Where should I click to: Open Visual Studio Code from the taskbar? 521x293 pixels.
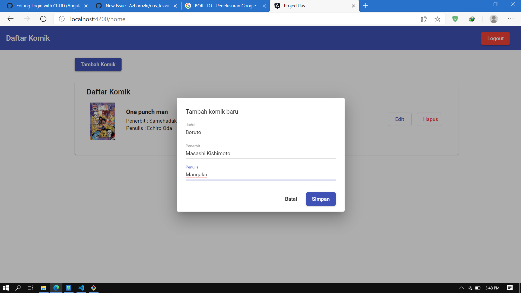click(81, 288)
